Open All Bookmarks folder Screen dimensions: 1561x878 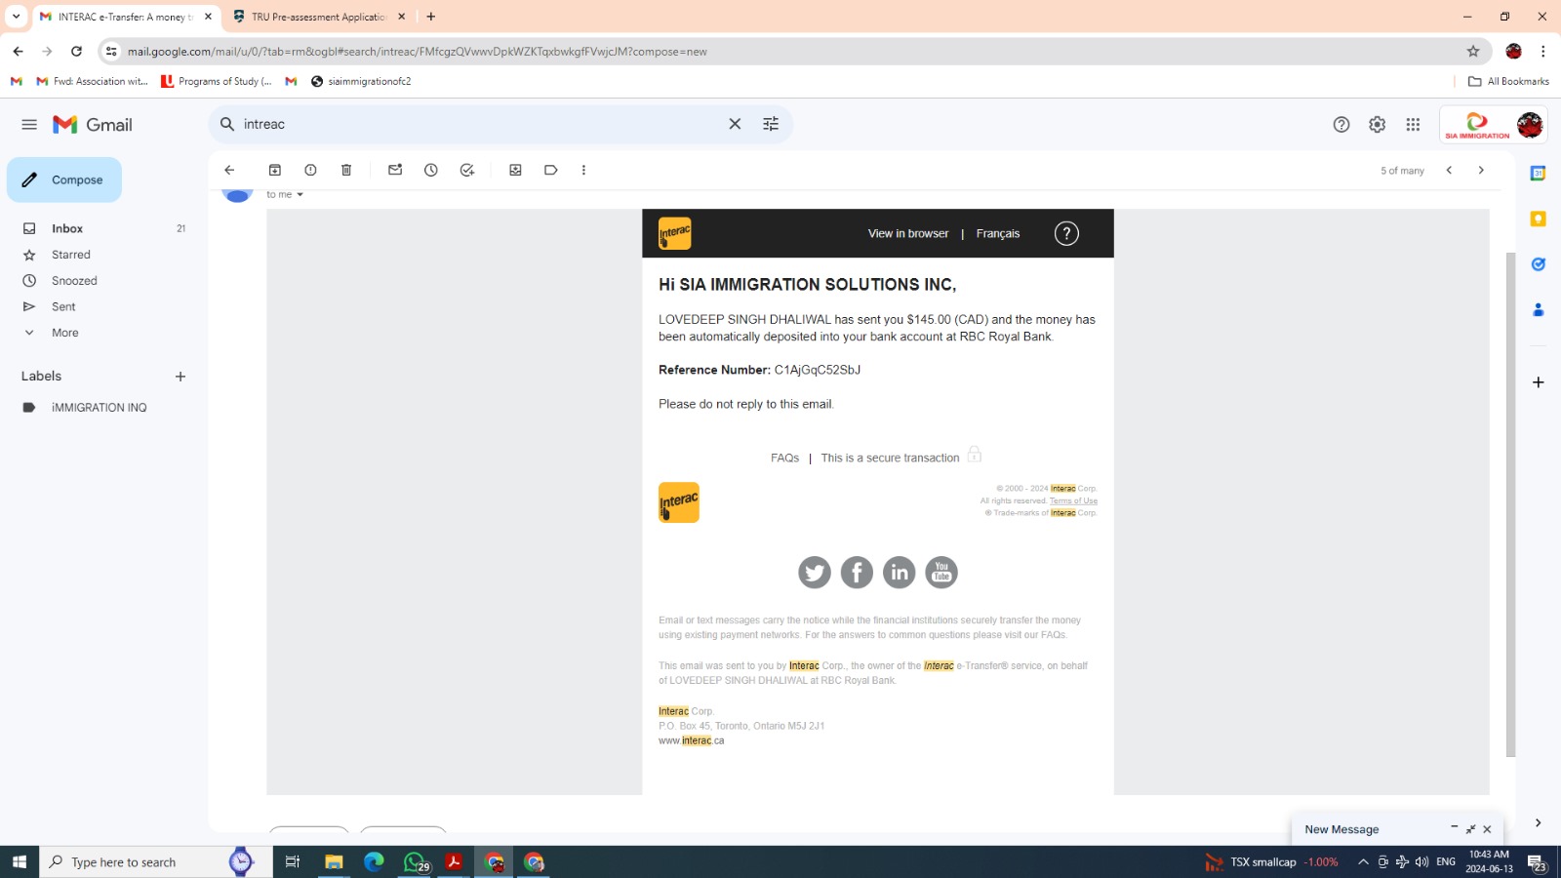[1508, 81]
